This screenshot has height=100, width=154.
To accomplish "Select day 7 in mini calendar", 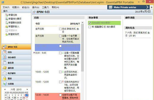I will pos(27,95).
